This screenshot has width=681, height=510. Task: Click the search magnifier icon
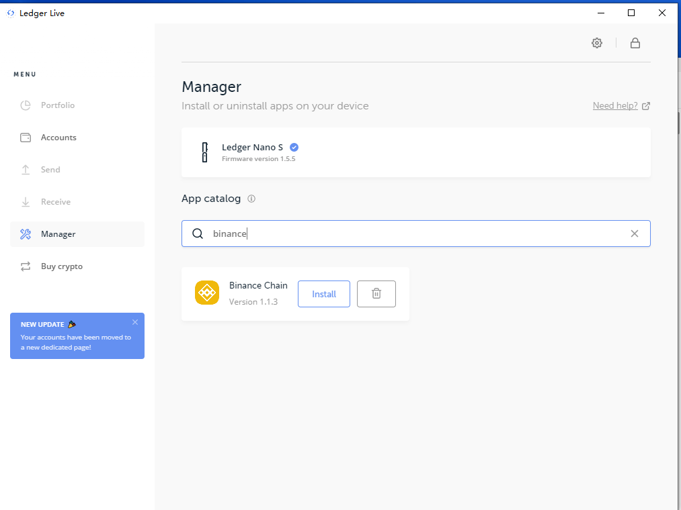click(x=198, y=234)
